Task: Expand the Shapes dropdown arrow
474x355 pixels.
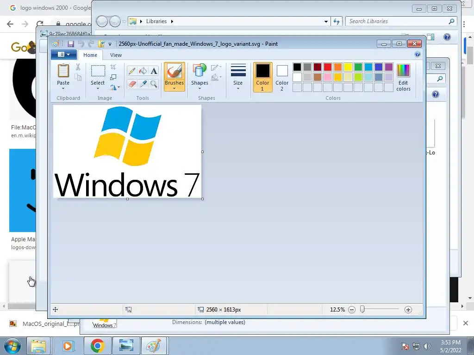Action: (200, 89)
